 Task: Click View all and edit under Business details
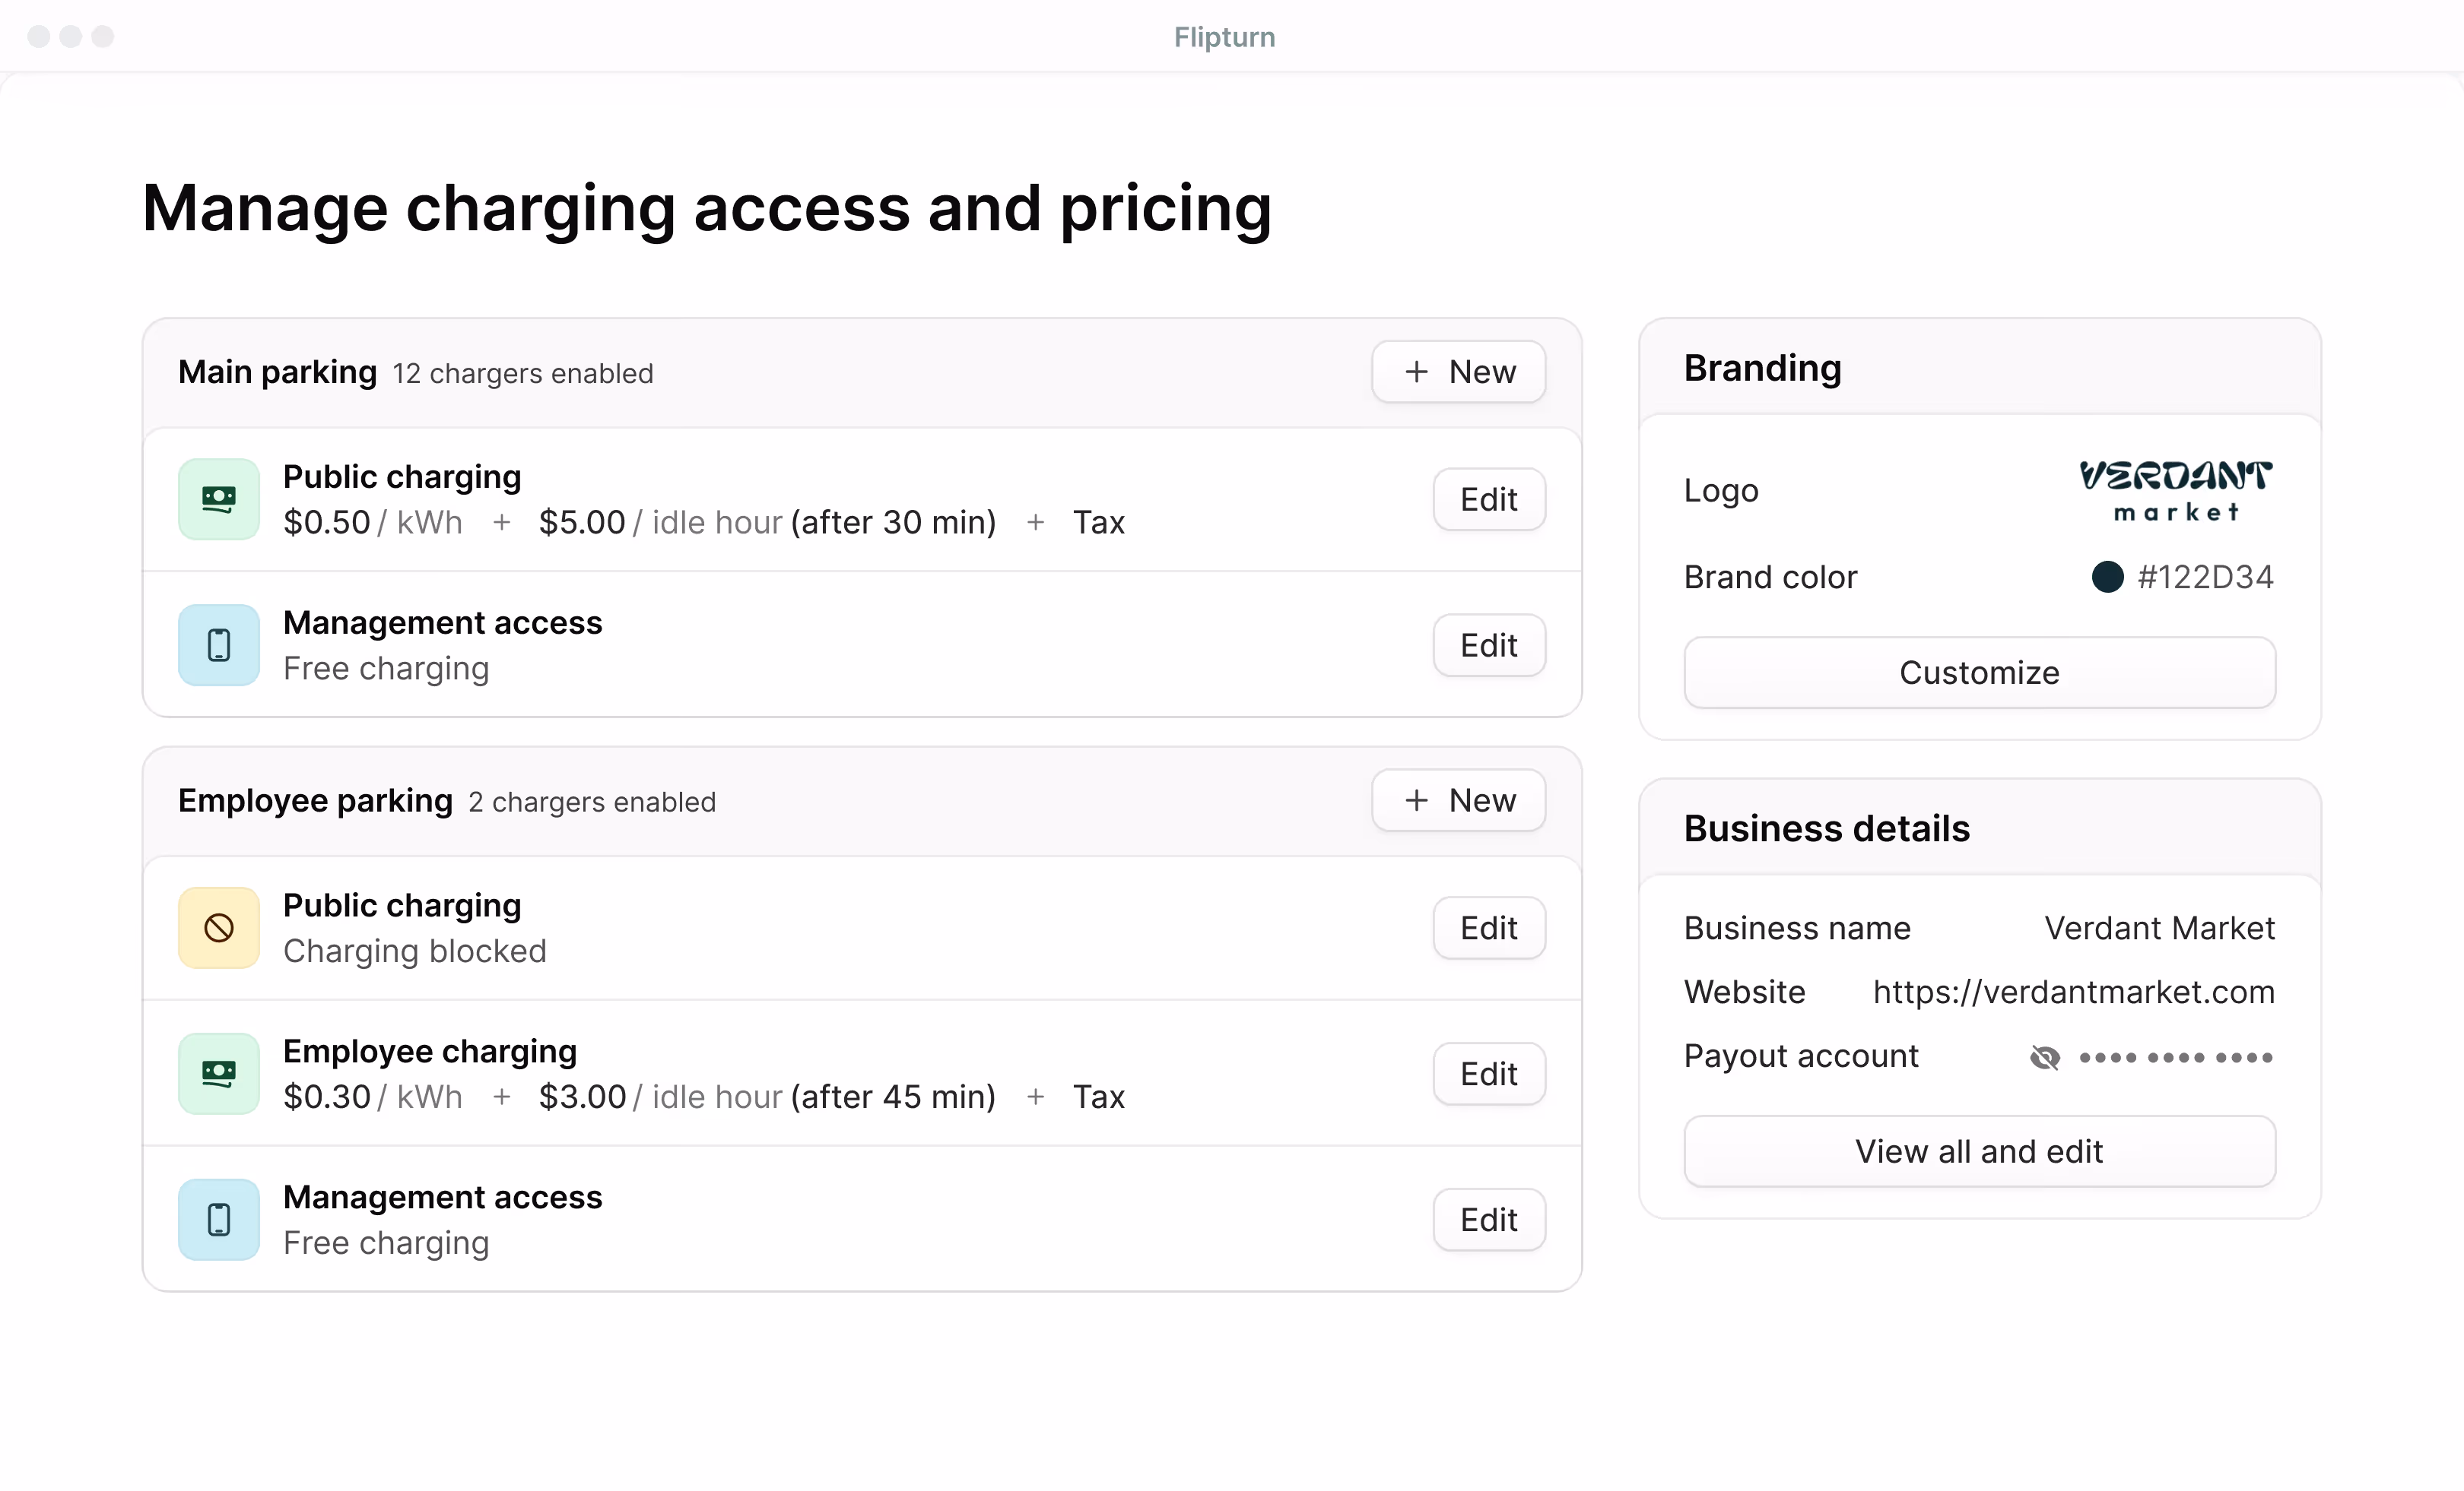pyautogui.click(x=1978, y=1151)
